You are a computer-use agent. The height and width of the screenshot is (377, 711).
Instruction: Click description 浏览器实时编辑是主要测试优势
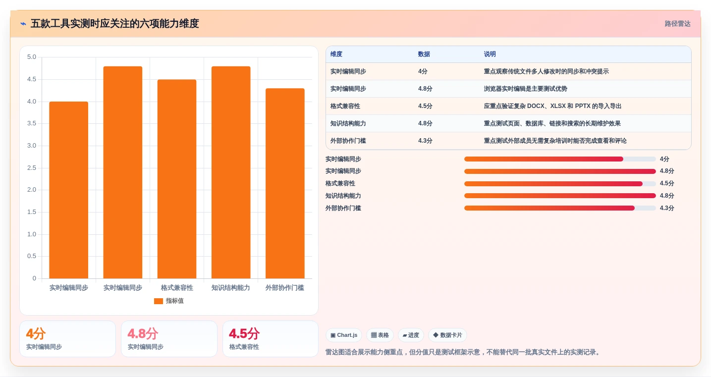coord(526,89)
